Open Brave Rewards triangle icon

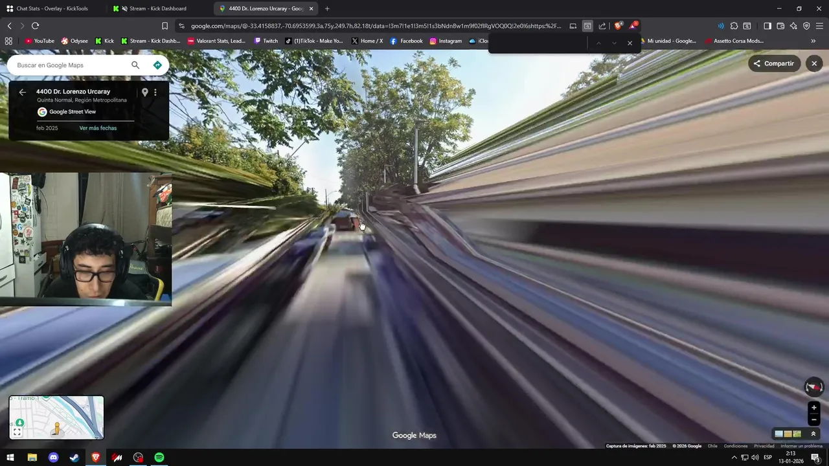pos(633,26)
